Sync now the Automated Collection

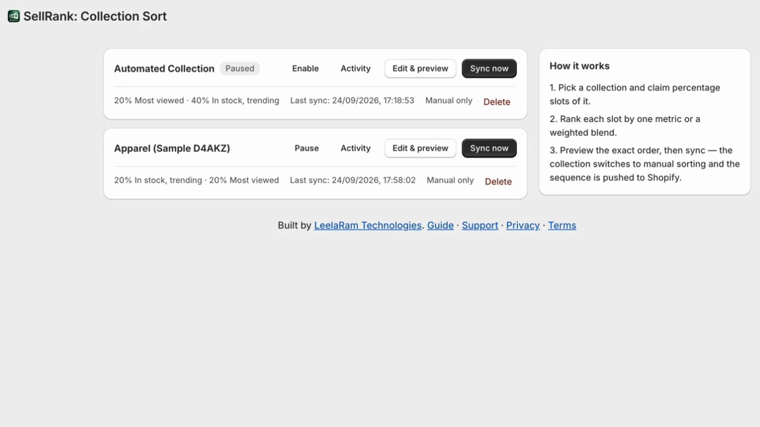point(489,68)
